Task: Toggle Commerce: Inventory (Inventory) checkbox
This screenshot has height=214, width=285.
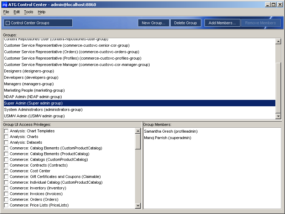Action: [x=6, y=188]
